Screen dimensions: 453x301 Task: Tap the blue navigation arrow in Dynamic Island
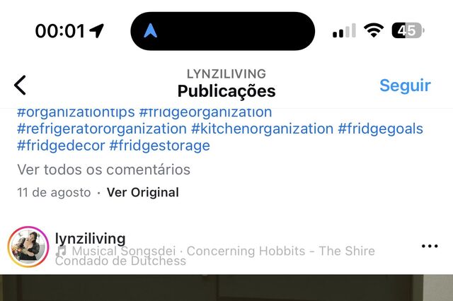tap(151, 30)
